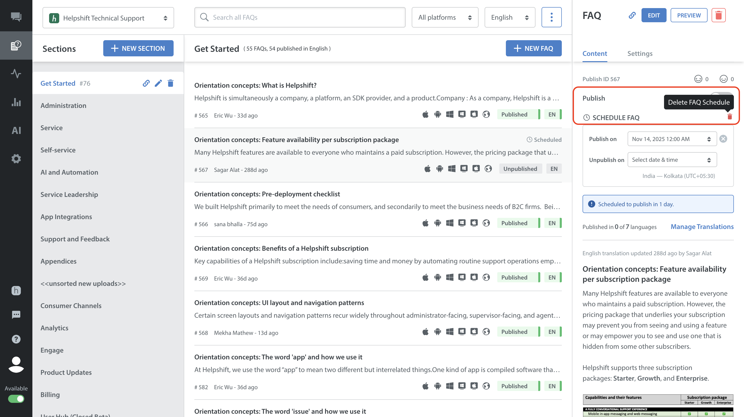744x417 pixels.
Task: Edit Get Started section pencil icon
Action: click(158, 83)
